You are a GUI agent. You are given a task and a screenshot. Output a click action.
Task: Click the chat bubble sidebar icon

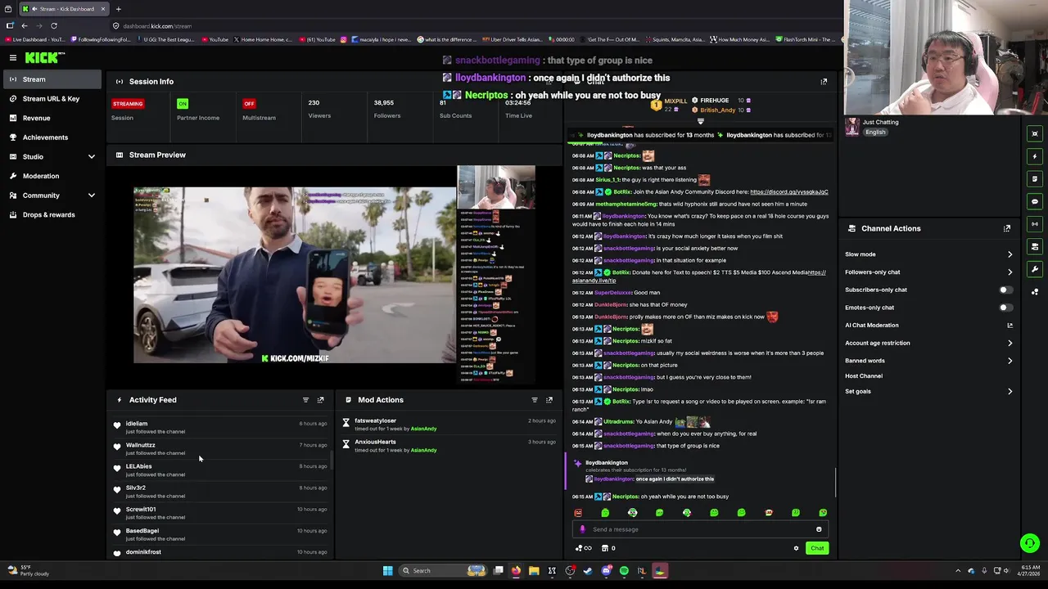(1035, 201)
